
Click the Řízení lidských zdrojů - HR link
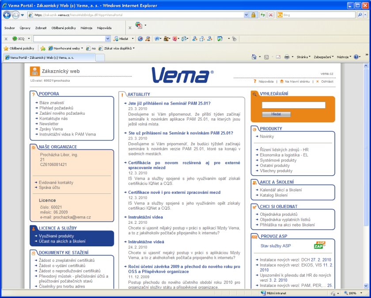(284, 150)
